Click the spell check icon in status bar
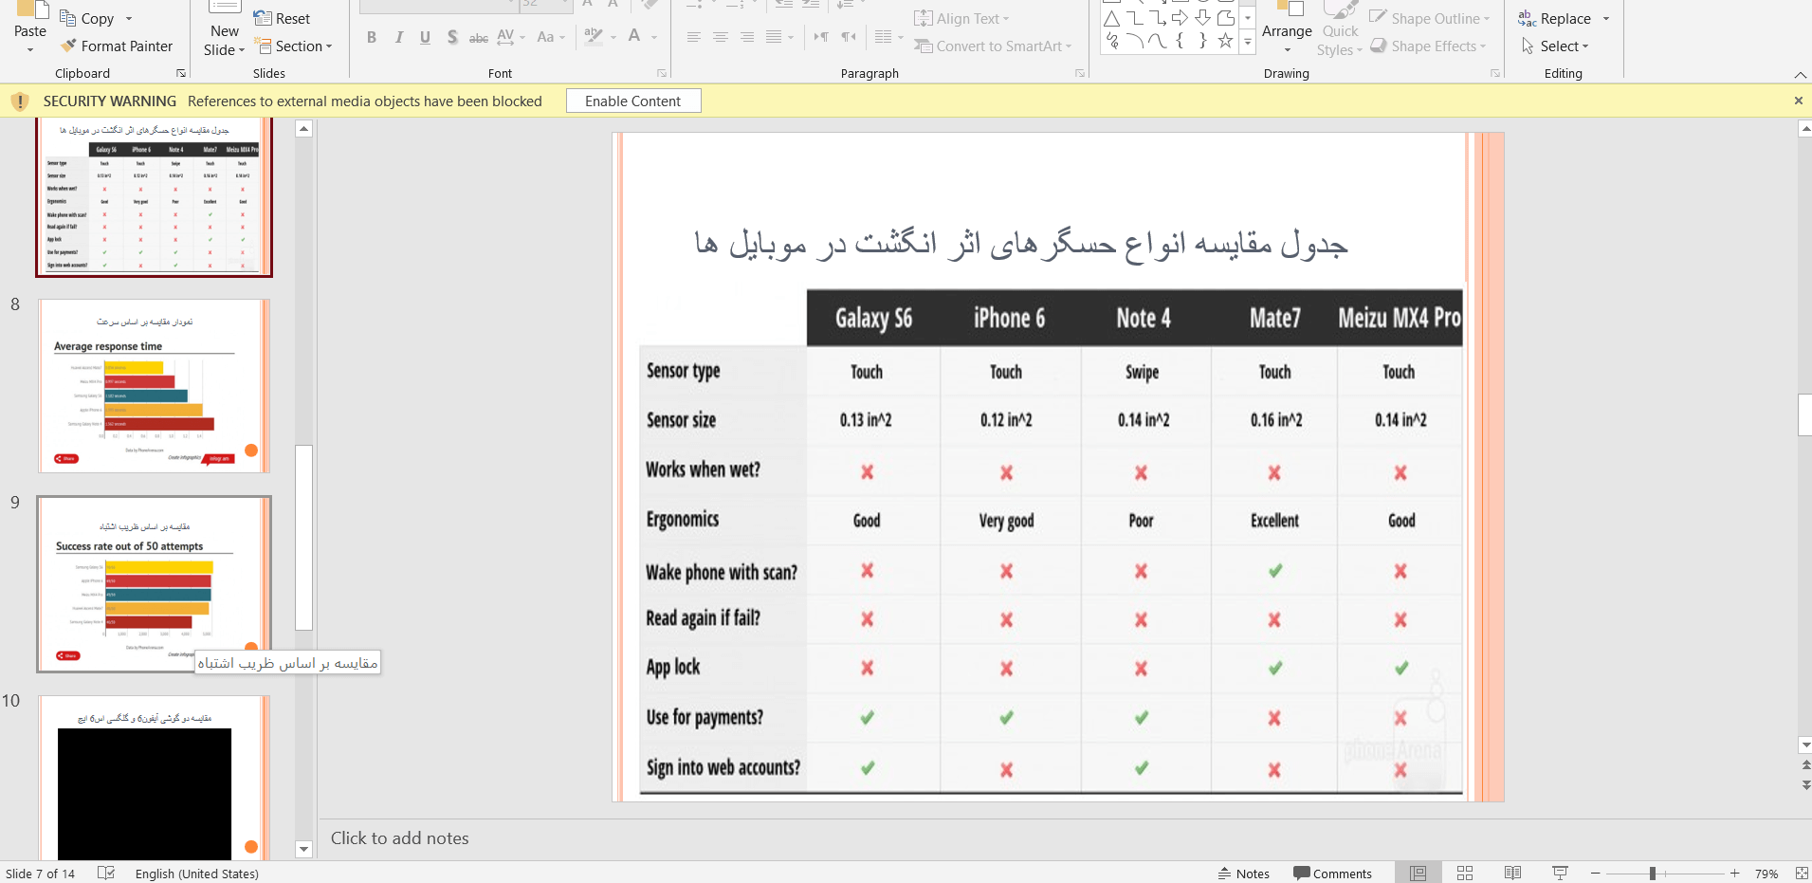This screenshot has width=1812, height=883. tap(106, 874)
